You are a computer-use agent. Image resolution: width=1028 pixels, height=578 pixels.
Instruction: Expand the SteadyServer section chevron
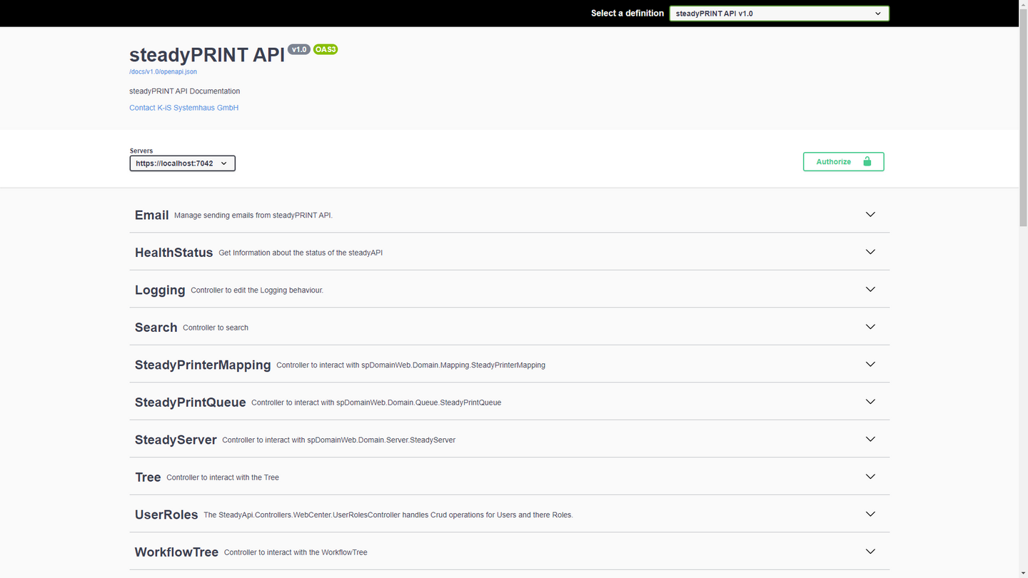(870, 440)
